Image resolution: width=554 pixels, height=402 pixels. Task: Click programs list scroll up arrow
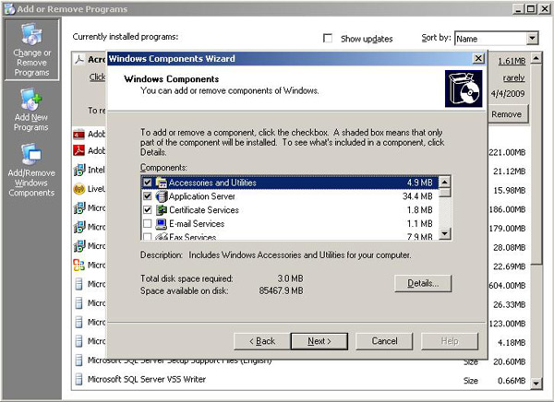point(536,57)
